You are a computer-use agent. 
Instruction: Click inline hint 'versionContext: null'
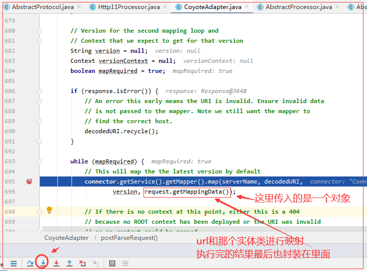click(x=218, y=61)
